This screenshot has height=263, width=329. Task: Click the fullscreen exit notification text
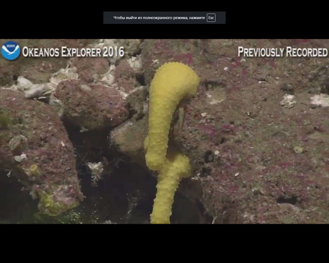point(159,18)
